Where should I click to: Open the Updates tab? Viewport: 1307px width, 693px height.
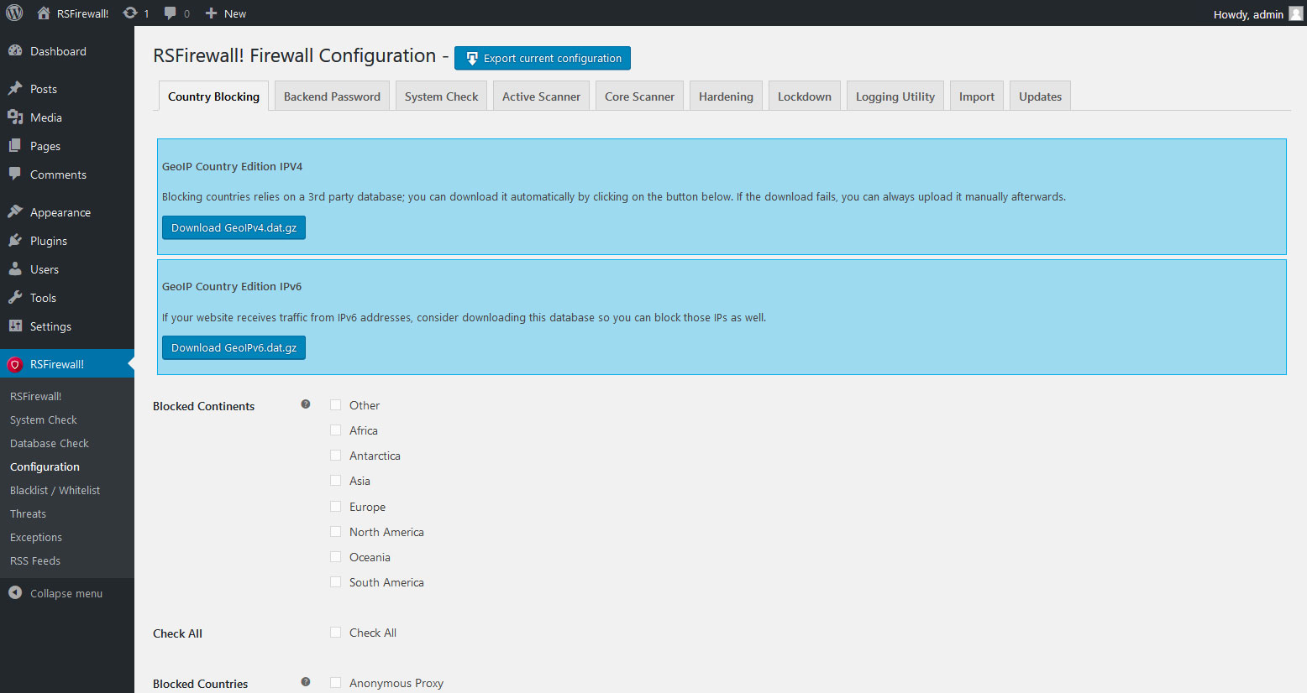1040,96
